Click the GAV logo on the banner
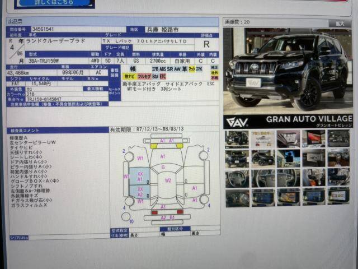The image size is (358, 269). point(237,122)
